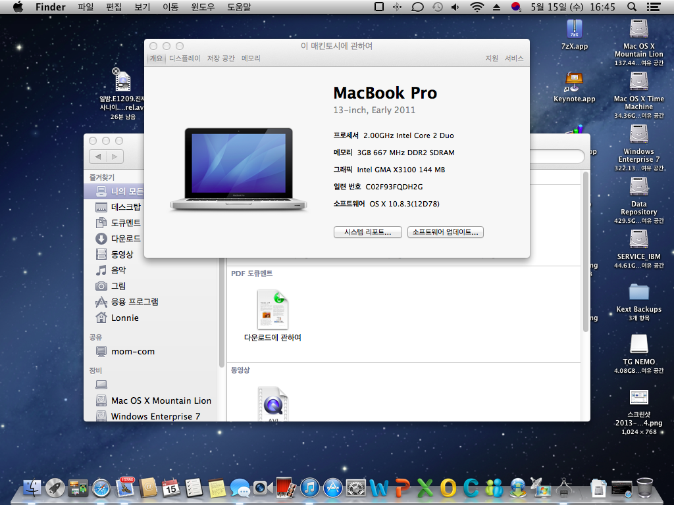The height and width of the screenshot is (505, 674).
Task: Open the 도움말 menu
Action: 238,7
